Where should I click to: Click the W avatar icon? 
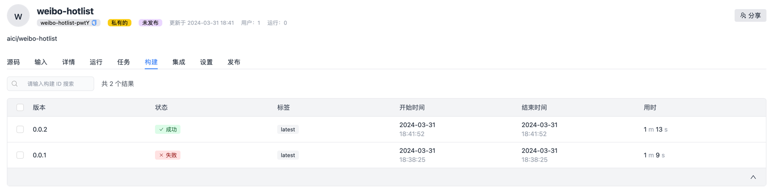click(18, 16)
